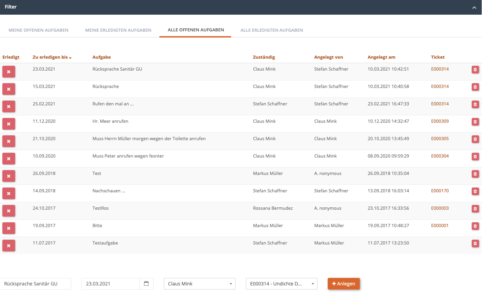
Task: Click 'Rossana Bermudez' in the TestRos row
Action: (x=273, y=208)
